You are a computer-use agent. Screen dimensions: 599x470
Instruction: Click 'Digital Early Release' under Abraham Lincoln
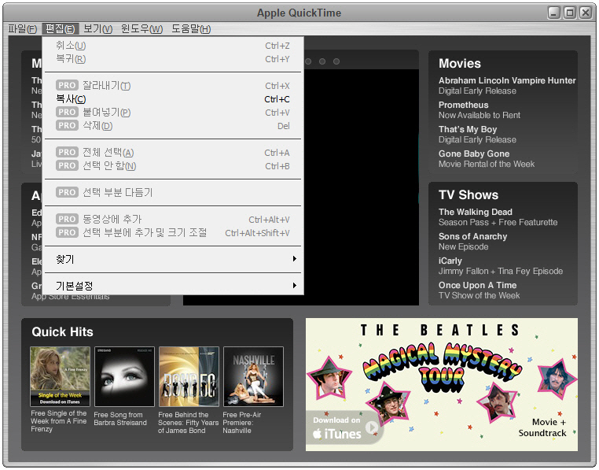coord(477,91)
